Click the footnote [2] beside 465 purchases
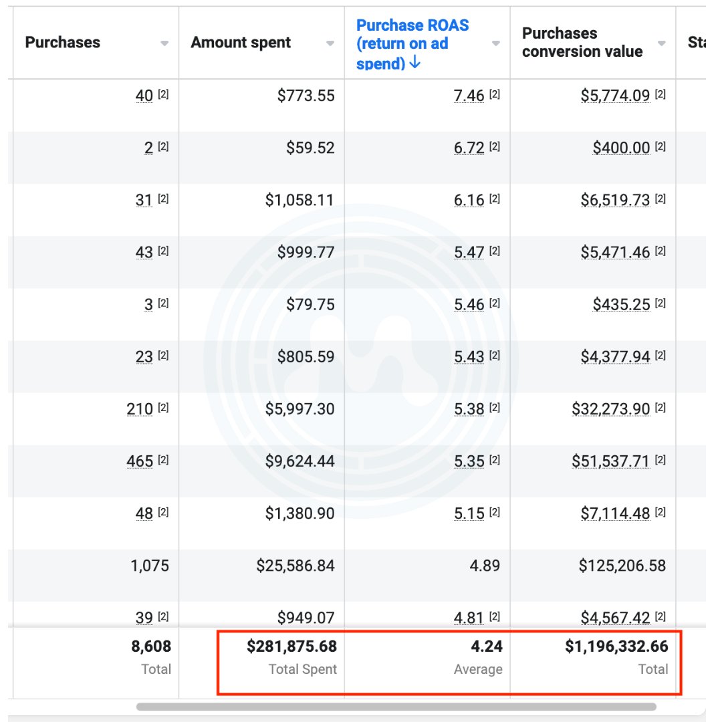Image resolution: width=722 pixels, height=722 pixels. point(164,459)
